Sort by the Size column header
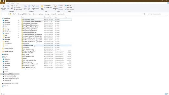Image resolution: width=169 pixels, height=95 pixels. click(66, 17)
